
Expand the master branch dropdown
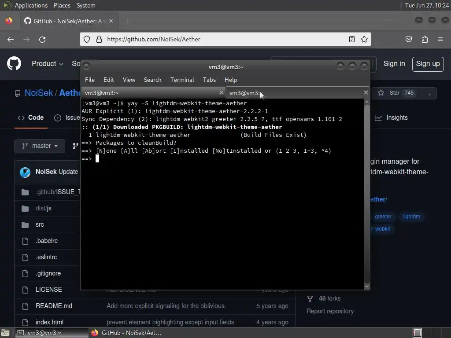pos(40,146)
